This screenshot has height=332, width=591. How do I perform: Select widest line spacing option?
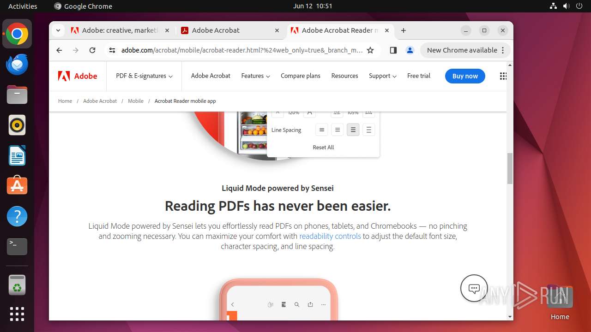click(369, 130)
